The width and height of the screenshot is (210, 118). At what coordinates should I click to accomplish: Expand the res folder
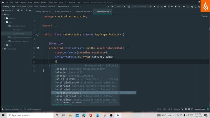pyautogui.click(x=5, y=45)
